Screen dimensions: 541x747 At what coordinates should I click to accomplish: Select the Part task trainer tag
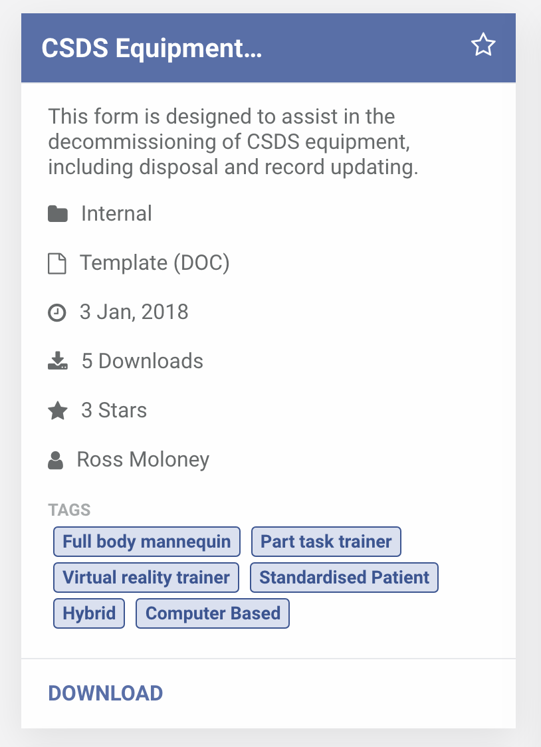tap(326, 542)
